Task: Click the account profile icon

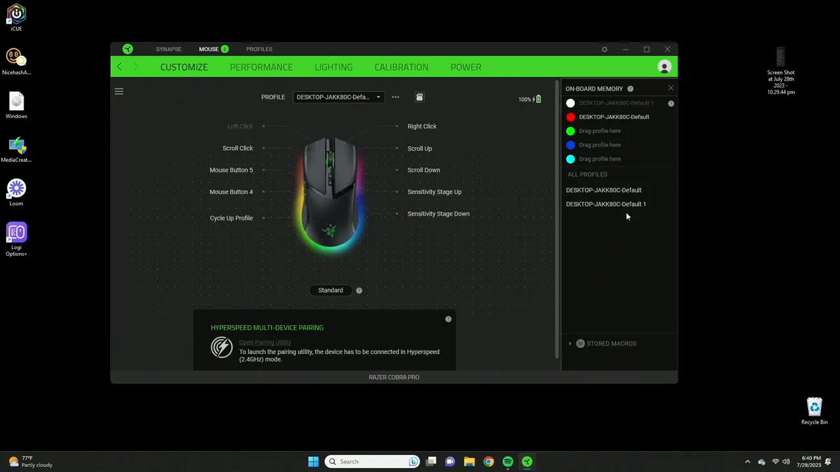Action: [x=664, y=67]
